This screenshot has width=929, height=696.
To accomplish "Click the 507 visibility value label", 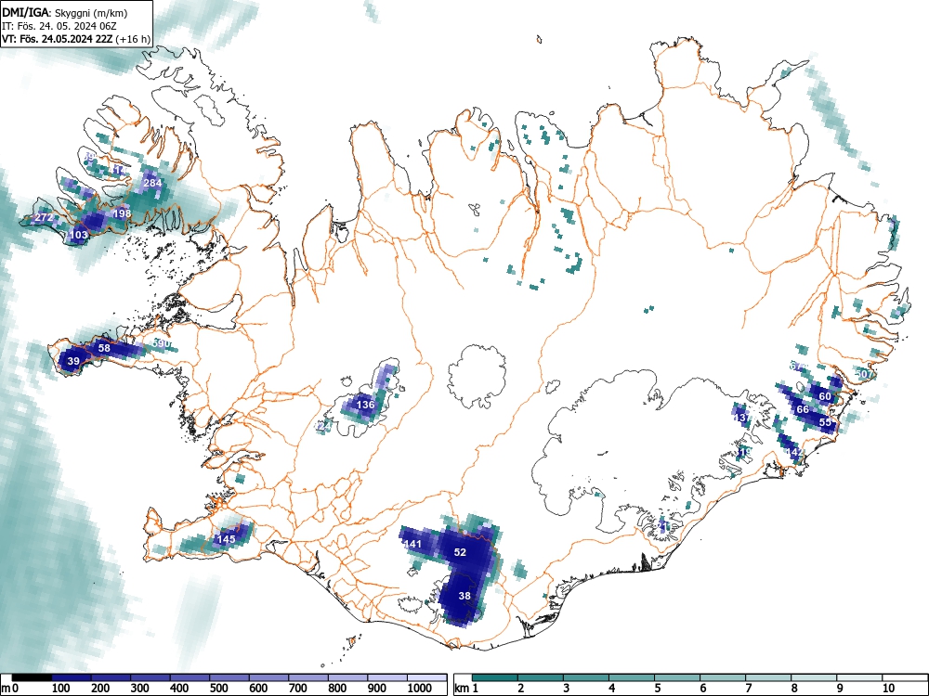I will click(864, 374).
